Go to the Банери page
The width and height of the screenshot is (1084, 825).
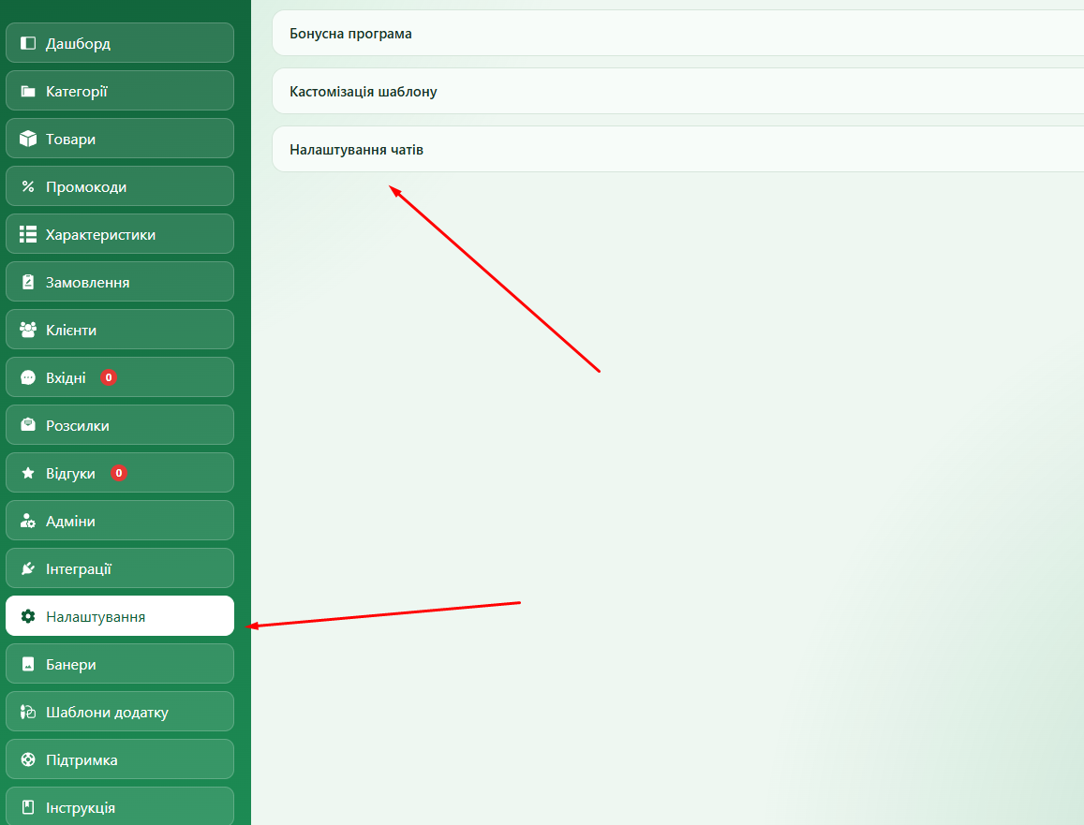click(x=120, y=664)
